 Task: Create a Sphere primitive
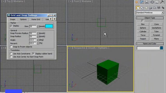pyautogui.click(x=143, y=28)
